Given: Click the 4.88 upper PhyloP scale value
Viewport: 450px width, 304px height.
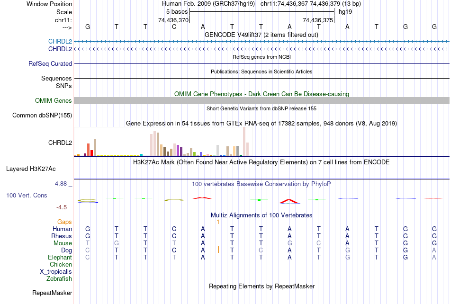Looking at the screenshot, I should (x=61, y=184).
